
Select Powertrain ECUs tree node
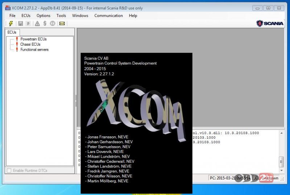point(33,39)
